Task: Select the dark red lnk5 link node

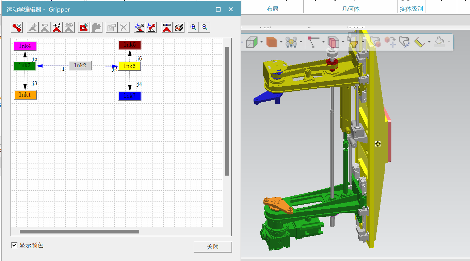Action: (x=130, y=45)
